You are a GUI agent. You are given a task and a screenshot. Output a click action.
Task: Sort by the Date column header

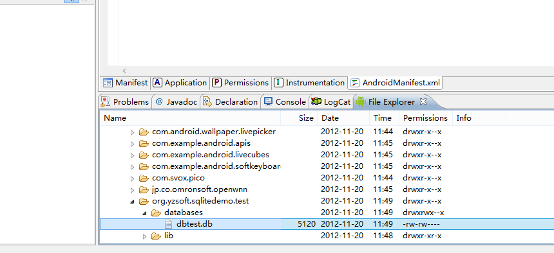click(343, 118)
